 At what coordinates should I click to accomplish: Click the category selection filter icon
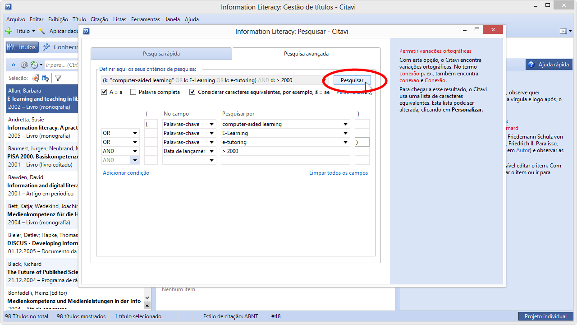pyautogui.click(x=46, y=78)
